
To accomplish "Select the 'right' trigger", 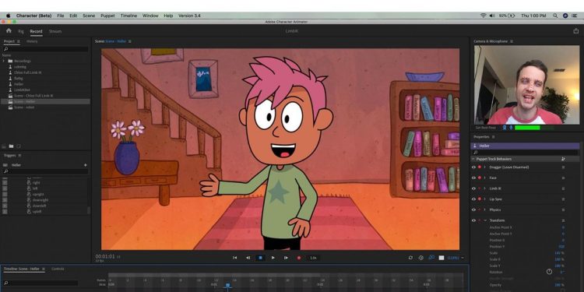I will [x=36, y=182].
